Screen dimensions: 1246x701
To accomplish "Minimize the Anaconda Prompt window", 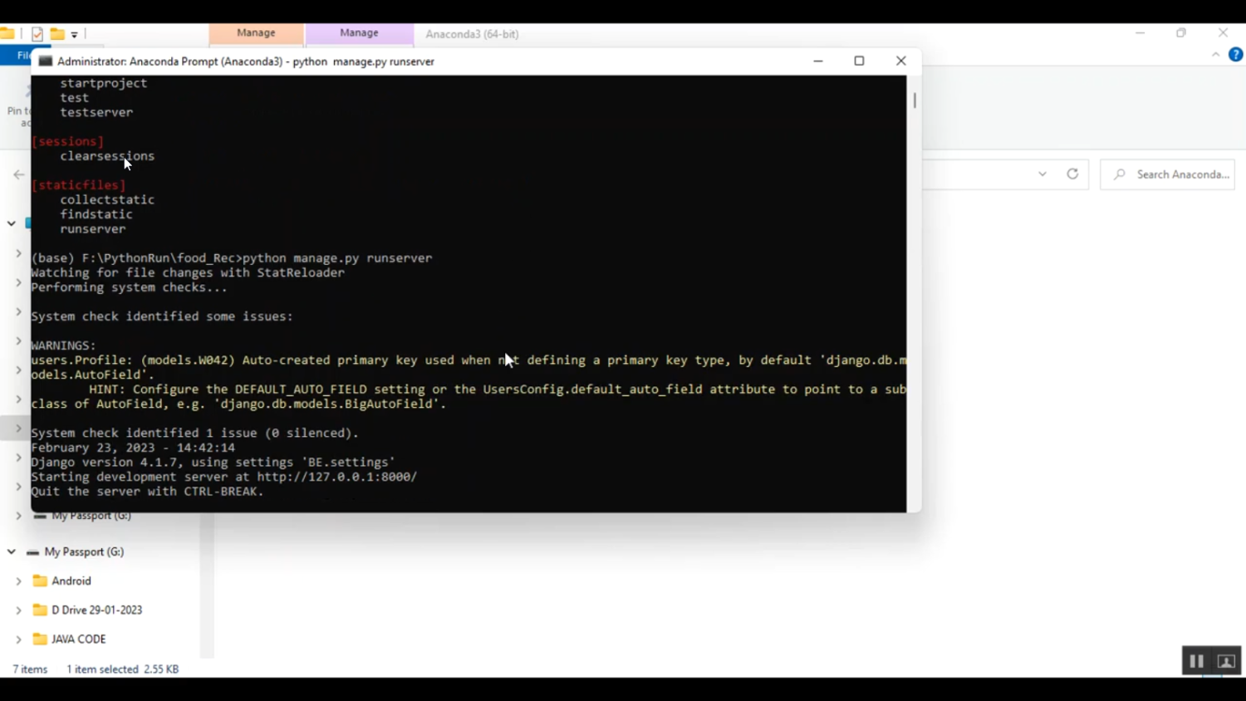I will click(x=818, y=61).
